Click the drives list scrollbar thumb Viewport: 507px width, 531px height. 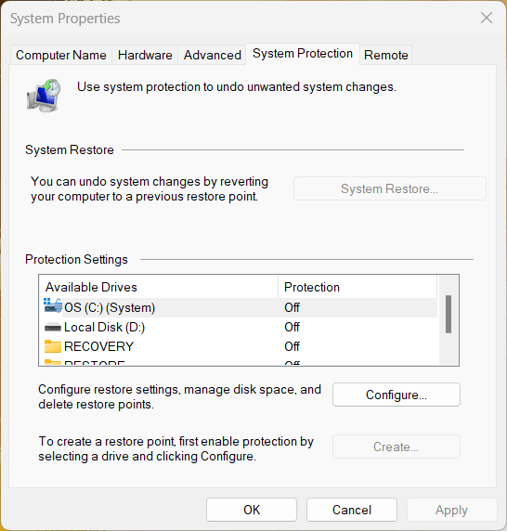pyautogui.click(x=448, y=315)
